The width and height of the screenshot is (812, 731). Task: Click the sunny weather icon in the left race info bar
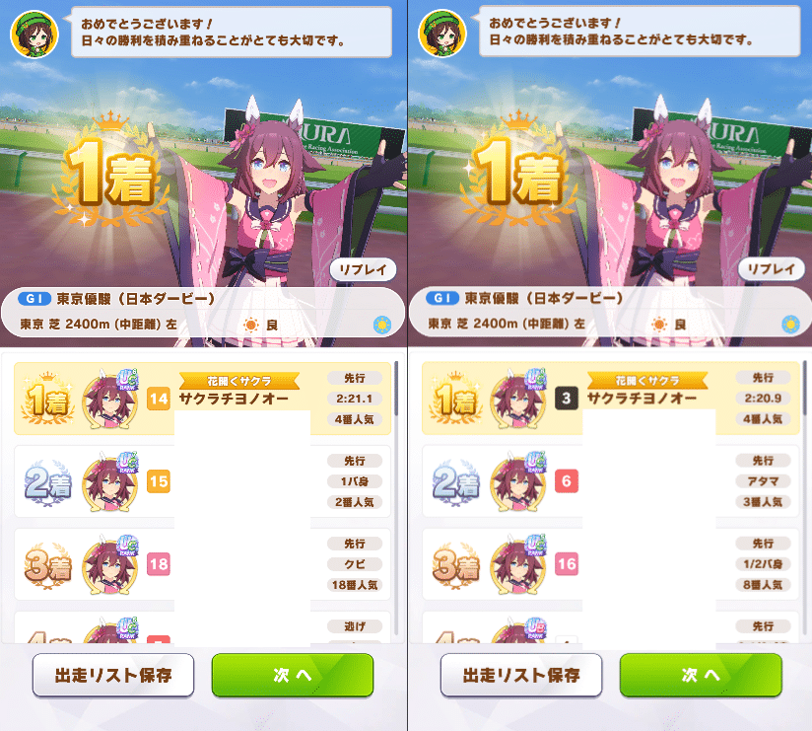[251, 326]
